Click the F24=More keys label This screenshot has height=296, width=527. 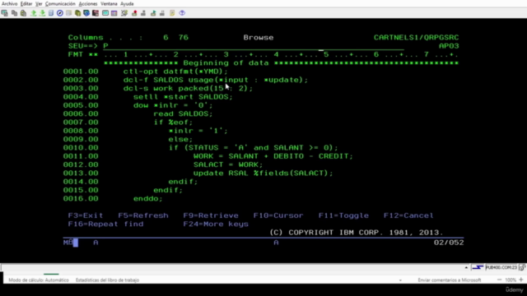coord(216,224)
